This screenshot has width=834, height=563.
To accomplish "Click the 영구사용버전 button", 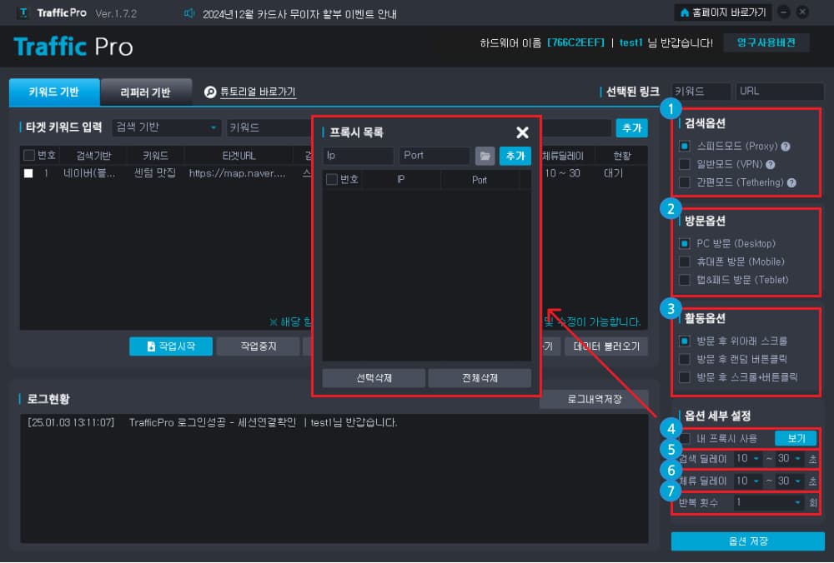I will (766, 42).
